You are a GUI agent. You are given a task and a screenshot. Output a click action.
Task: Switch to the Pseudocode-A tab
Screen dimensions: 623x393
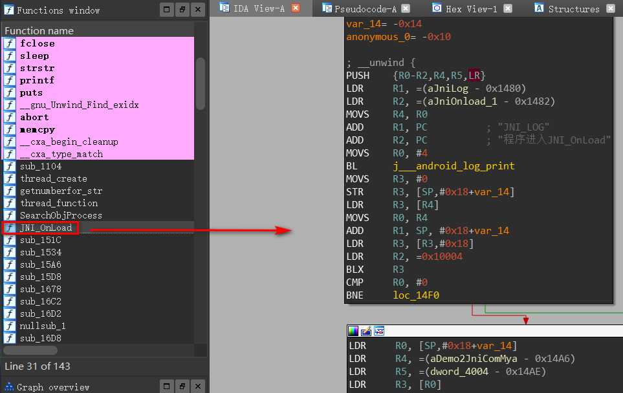365,9
